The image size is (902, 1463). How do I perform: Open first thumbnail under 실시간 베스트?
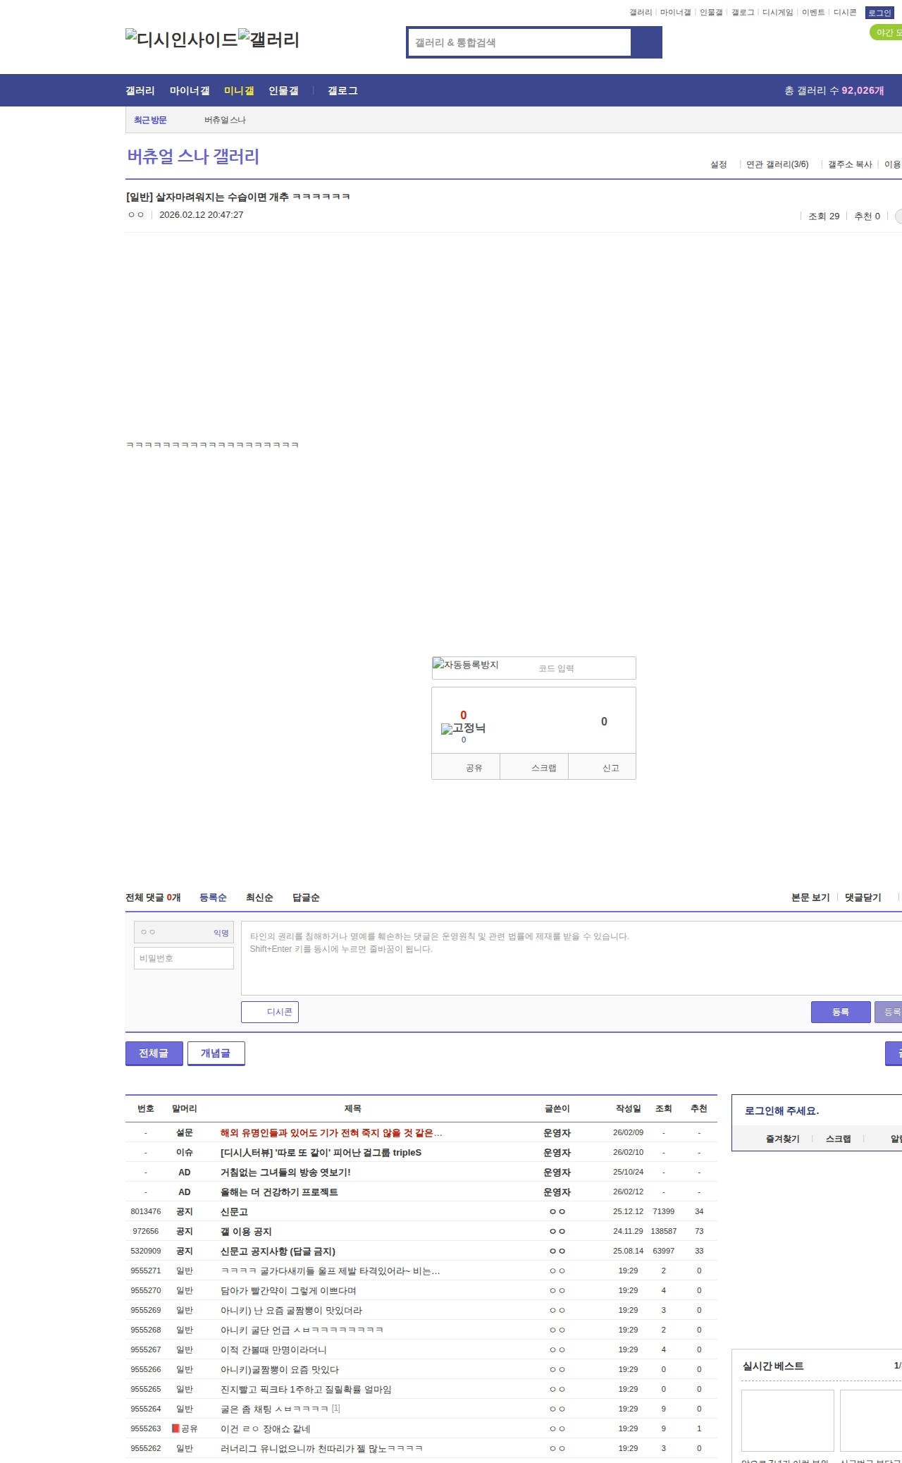(788, 1420)
